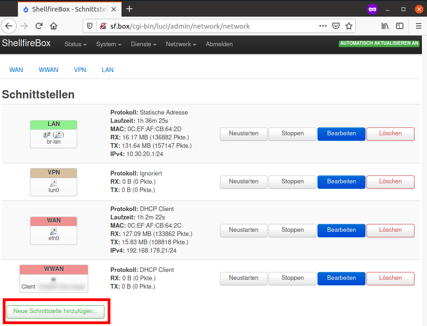The width and height of the screenshot is (427, 326).
Task: Select the VPN tab
Action: pos(80,70)
